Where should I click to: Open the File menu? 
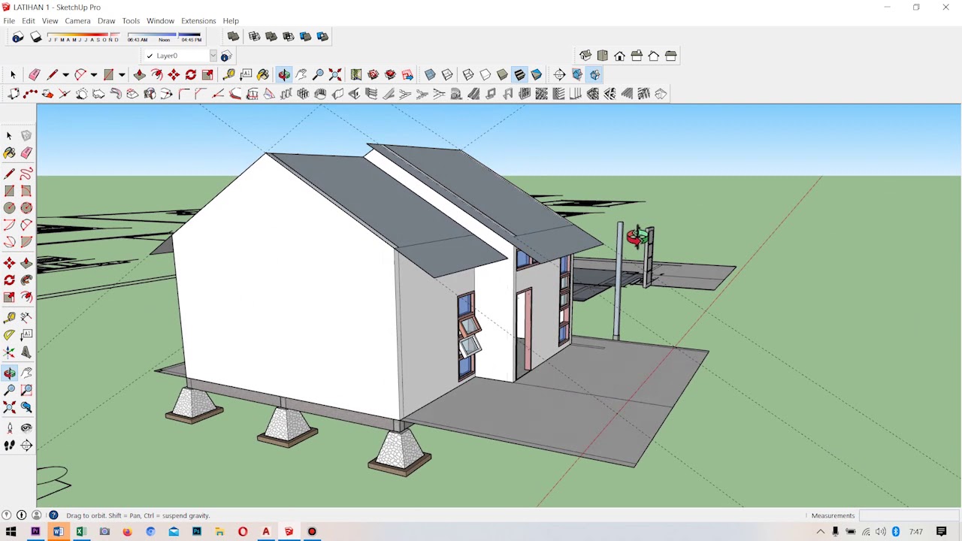coord(9,21)
